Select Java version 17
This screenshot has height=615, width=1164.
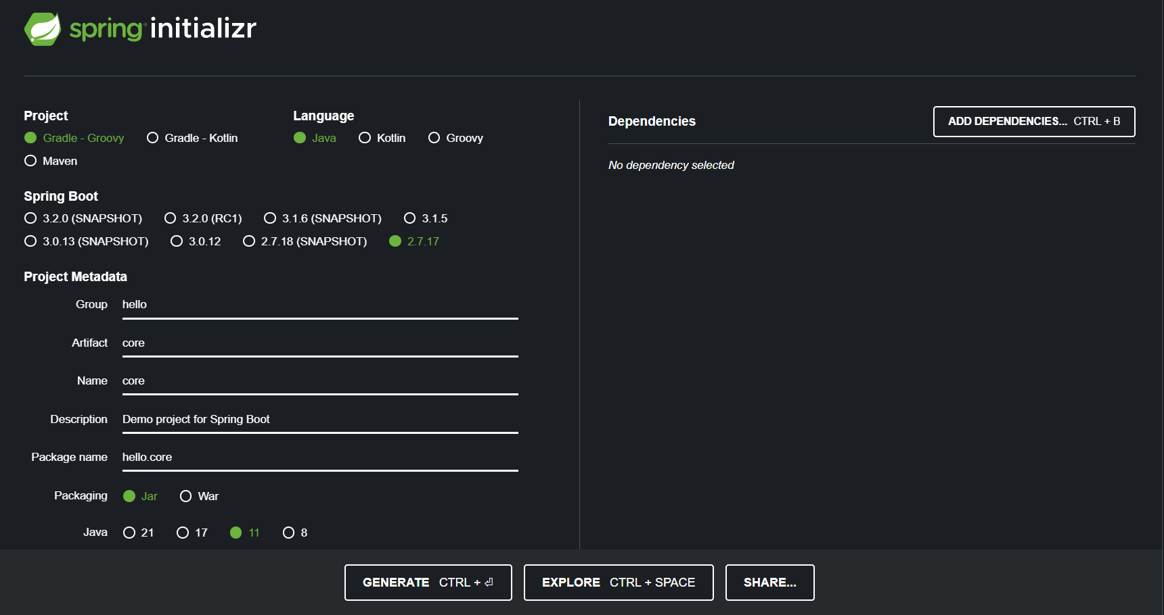pyautogui.click(x=192, y=533)
